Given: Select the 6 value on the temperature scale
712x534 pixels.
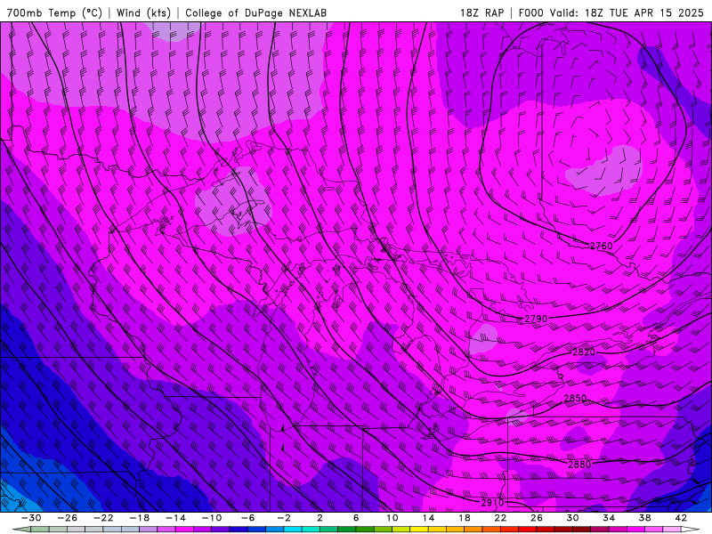Looking at the screenshot, I should (356, 518).
